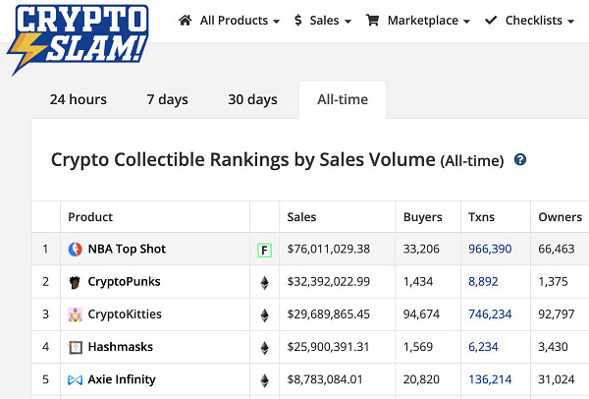Screen dimensions: 589x399
Task: Click the 1,434 buyers value
Action: (x=418, y=282)
